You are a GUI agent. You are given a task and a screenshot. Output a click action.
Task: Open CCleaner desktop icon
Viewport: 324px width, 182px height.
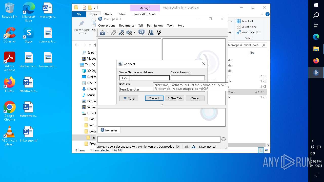point(10,35)
